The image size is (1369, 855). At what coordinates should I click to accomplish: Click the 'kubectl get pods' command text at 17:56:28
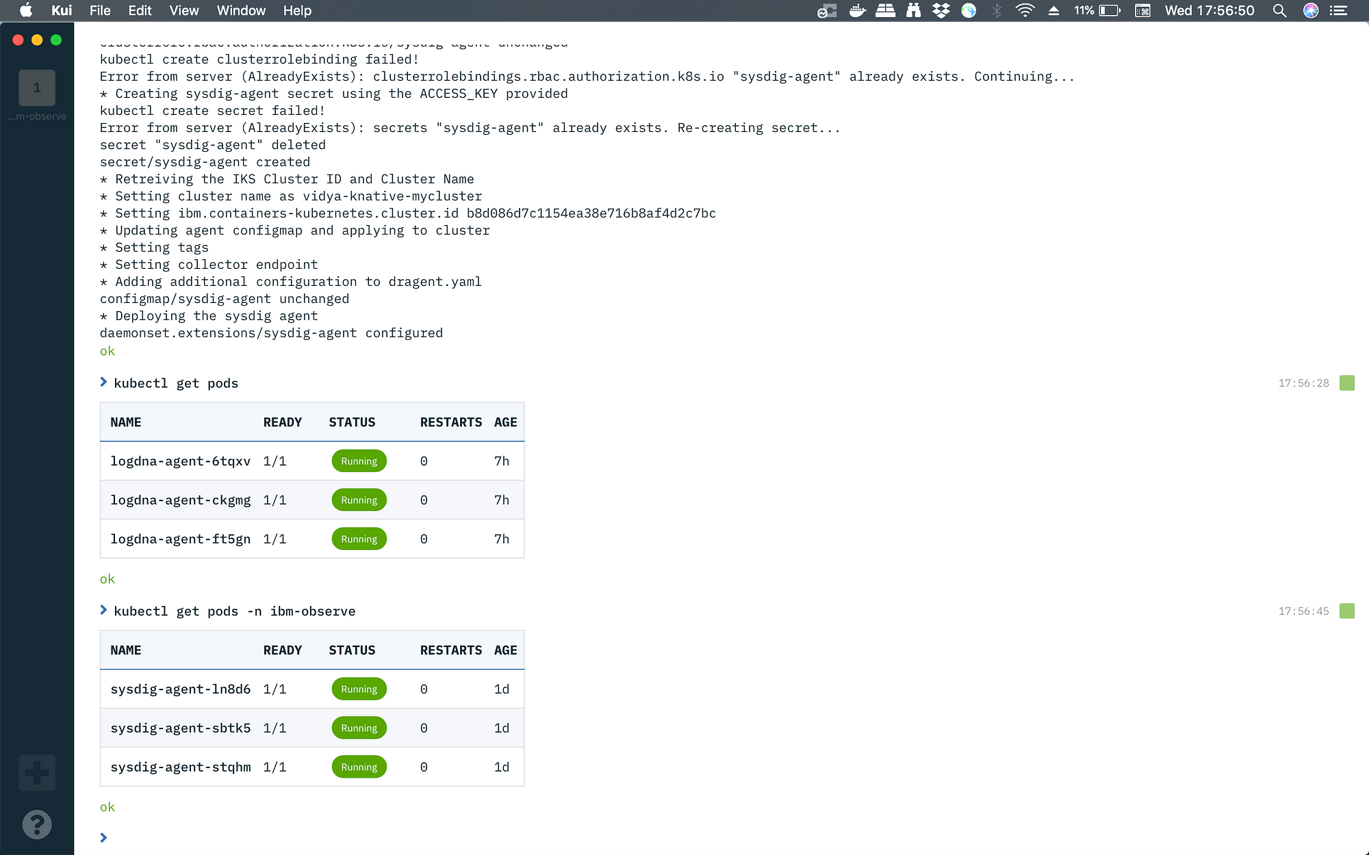click(176, 383)
